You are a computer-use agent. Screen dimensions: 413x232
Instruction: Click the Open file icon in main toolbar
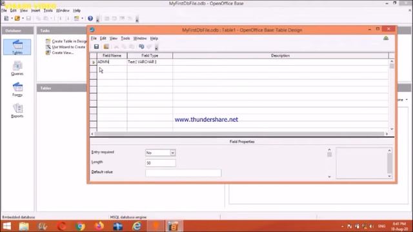point(17,19)
